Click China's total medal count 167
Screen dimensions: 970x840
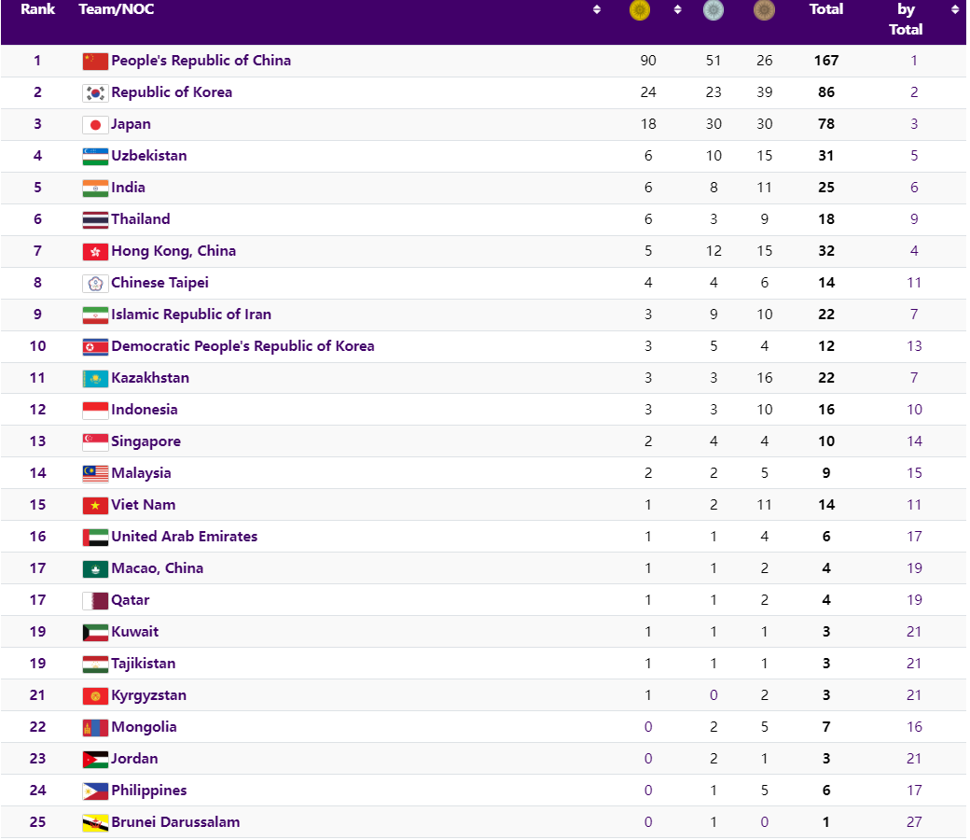click(x=825, y=61)
